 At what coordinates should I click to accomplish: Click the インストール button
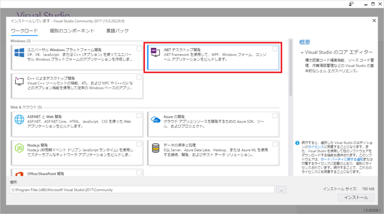click(x=356, y=197)
